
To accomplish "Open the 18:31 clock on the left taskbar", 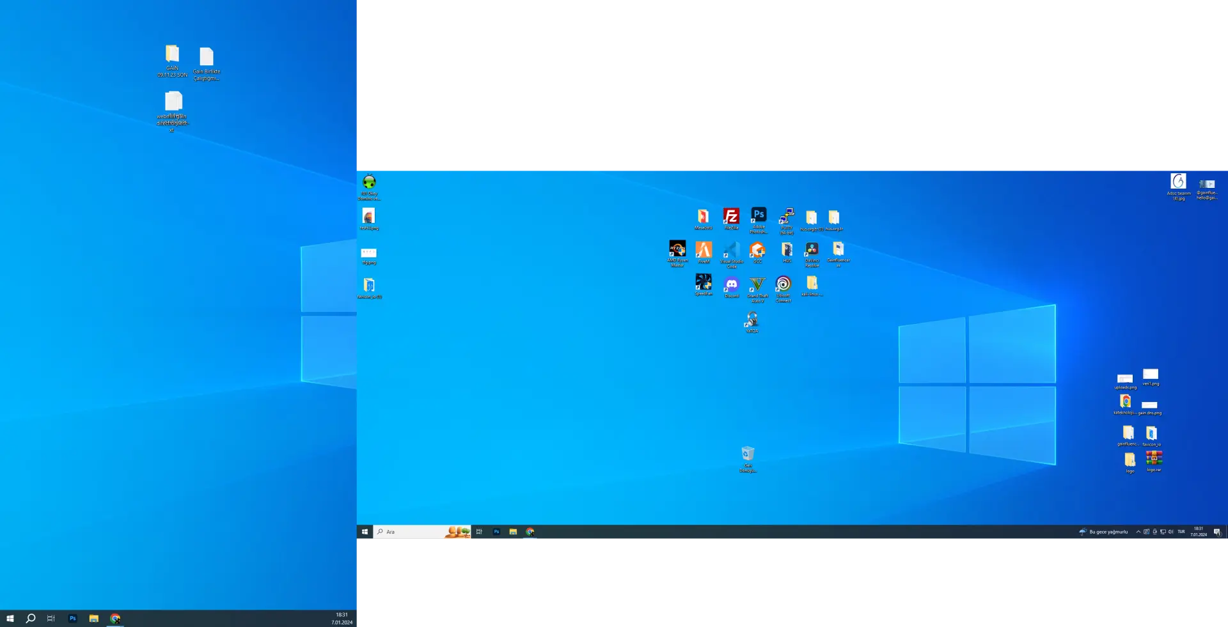I will (342, 618).
